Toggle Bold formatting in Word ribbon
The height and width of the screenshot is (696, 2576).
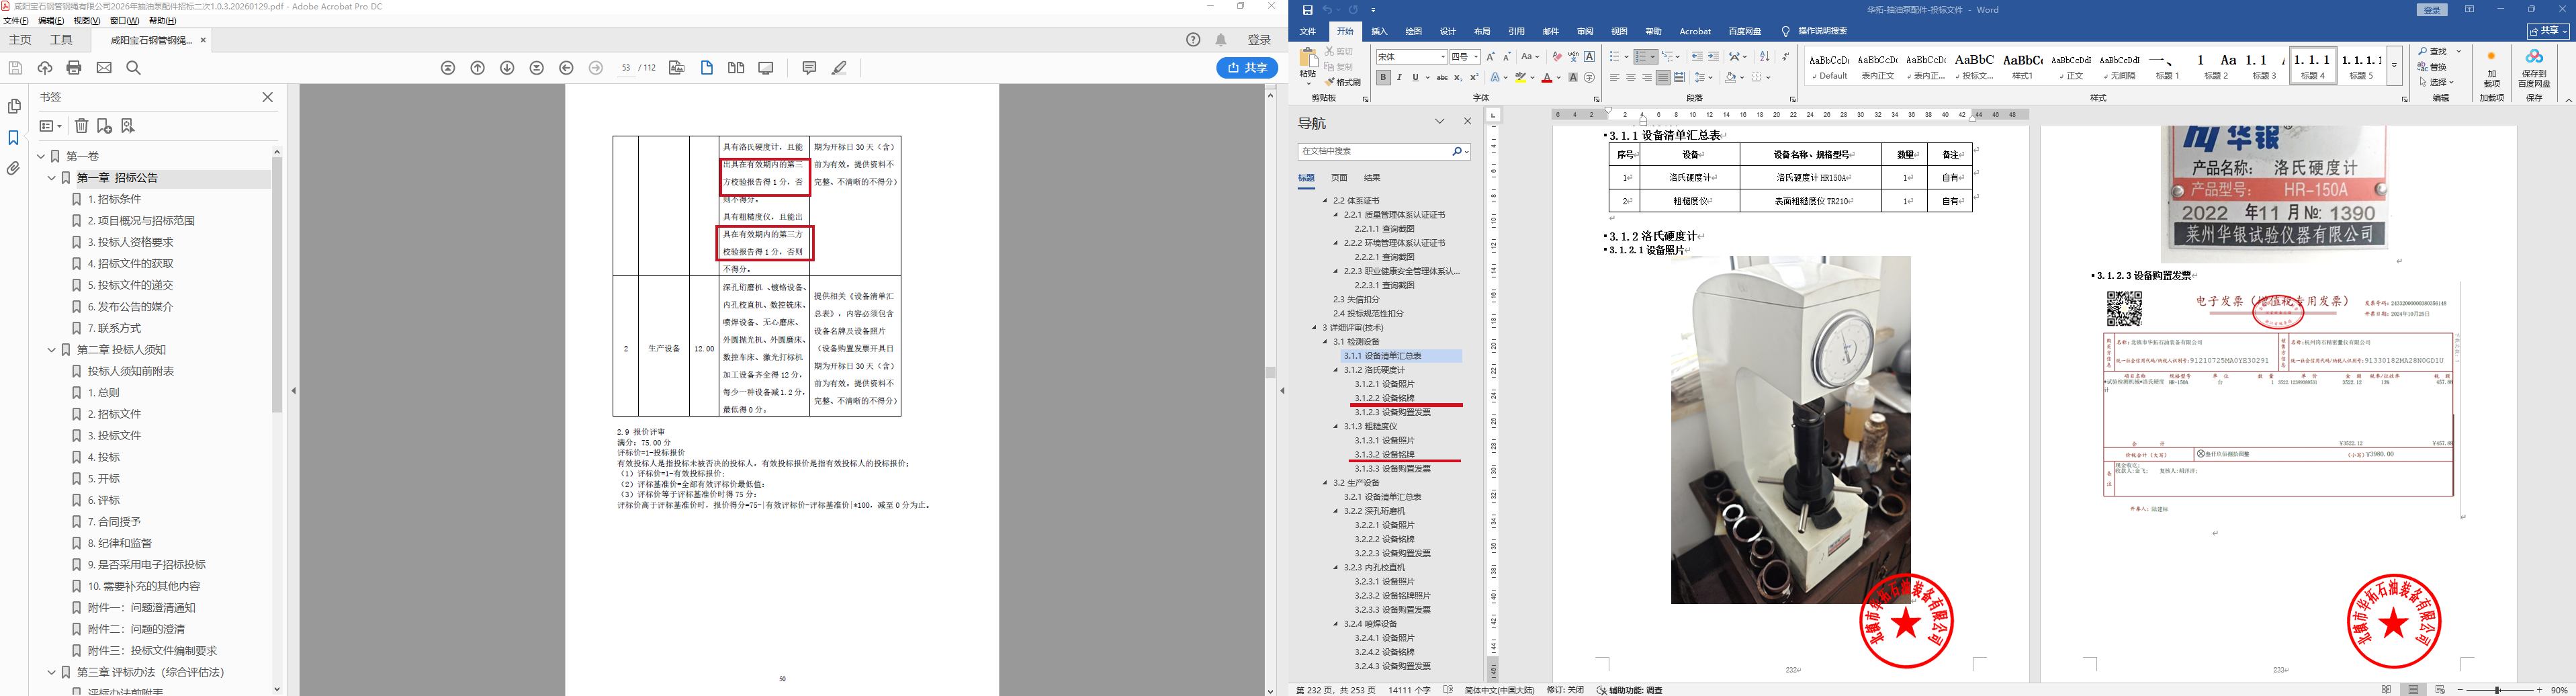point(1383,77)
